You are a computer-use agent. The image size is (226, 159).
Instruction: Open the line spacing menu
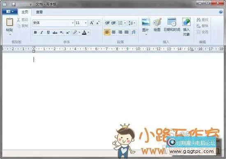click(132, 23)
